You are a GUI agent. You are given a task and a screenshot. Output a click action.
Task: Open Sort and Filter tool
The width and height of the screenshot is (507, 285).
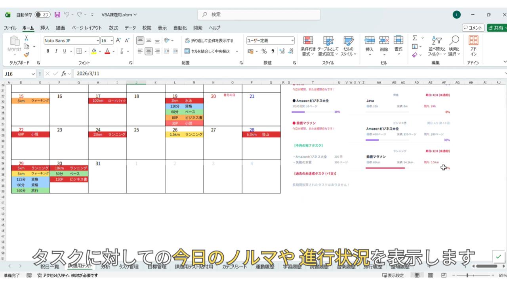pyautogui.click(x=436, y=46)
